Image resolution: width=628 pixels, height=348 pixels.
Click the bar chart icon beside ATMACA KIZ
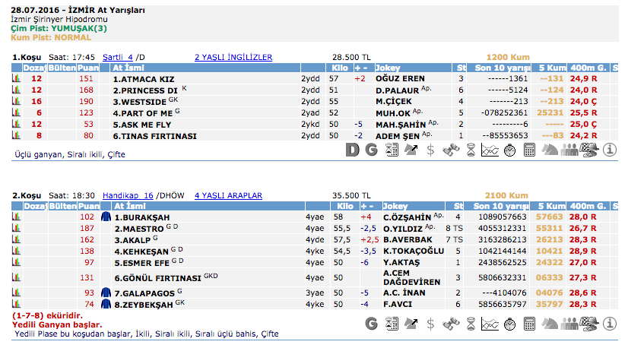pos(16,78)
